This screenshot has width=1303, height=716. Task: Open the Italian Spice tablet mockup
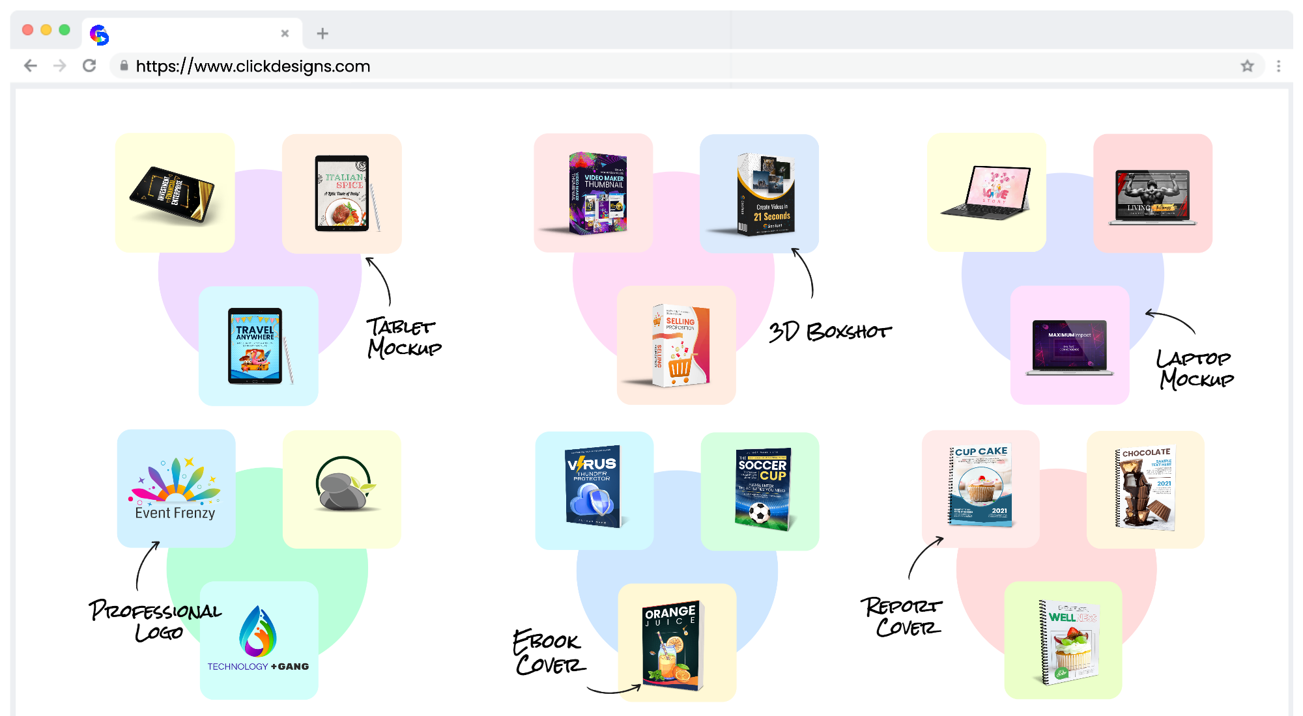coord(342,193)
